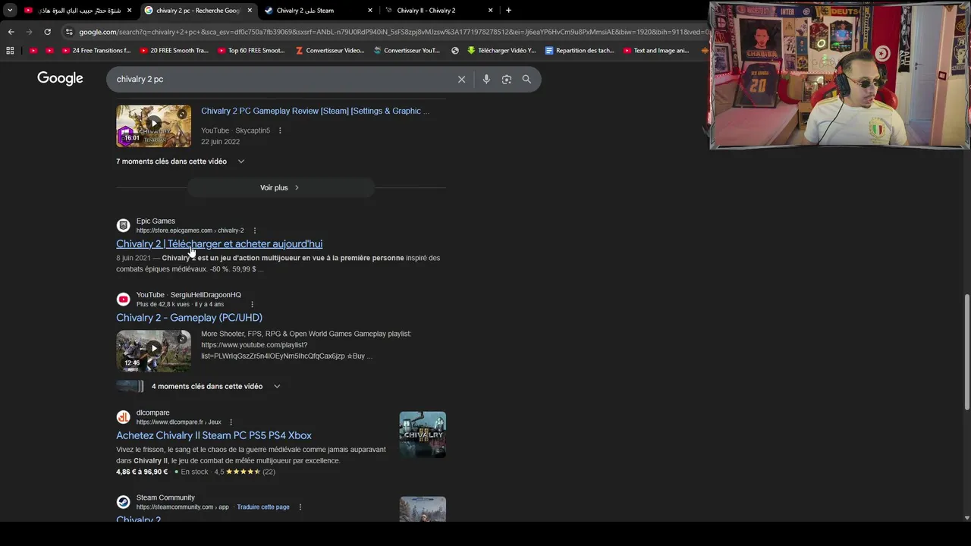This screenshot has width=971, height=546.
Task: Open Chivalry 2 PC Gameplay Review video link
Action: pyautogui.click(x=315, y=111)
